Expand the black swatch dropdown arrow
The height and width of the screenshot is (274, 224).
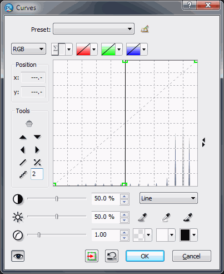click(x=194, y=235)
